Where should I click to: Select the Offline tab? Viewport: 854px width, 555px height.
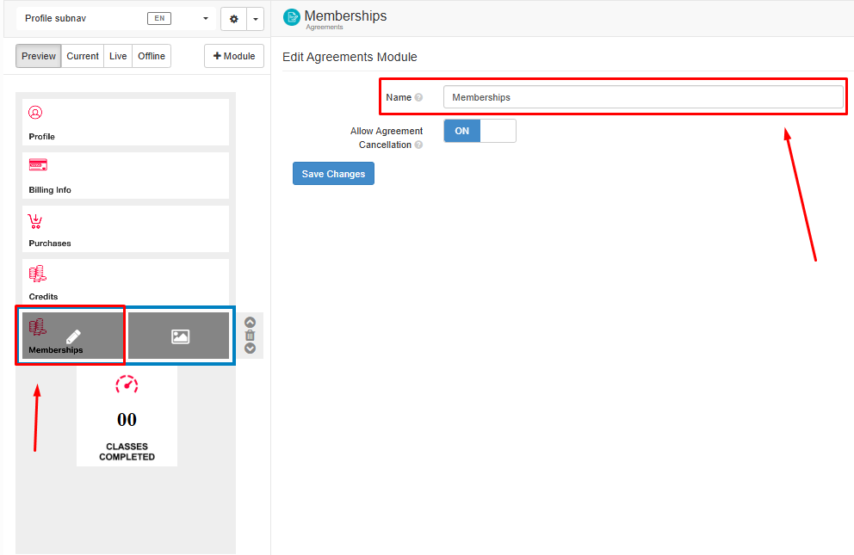click(x=152, y=56)
